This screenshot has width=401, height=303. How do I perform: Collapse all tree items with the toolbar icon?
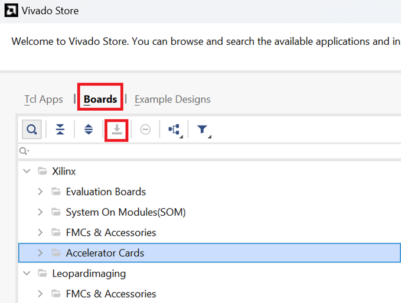[x=60, y=130]
